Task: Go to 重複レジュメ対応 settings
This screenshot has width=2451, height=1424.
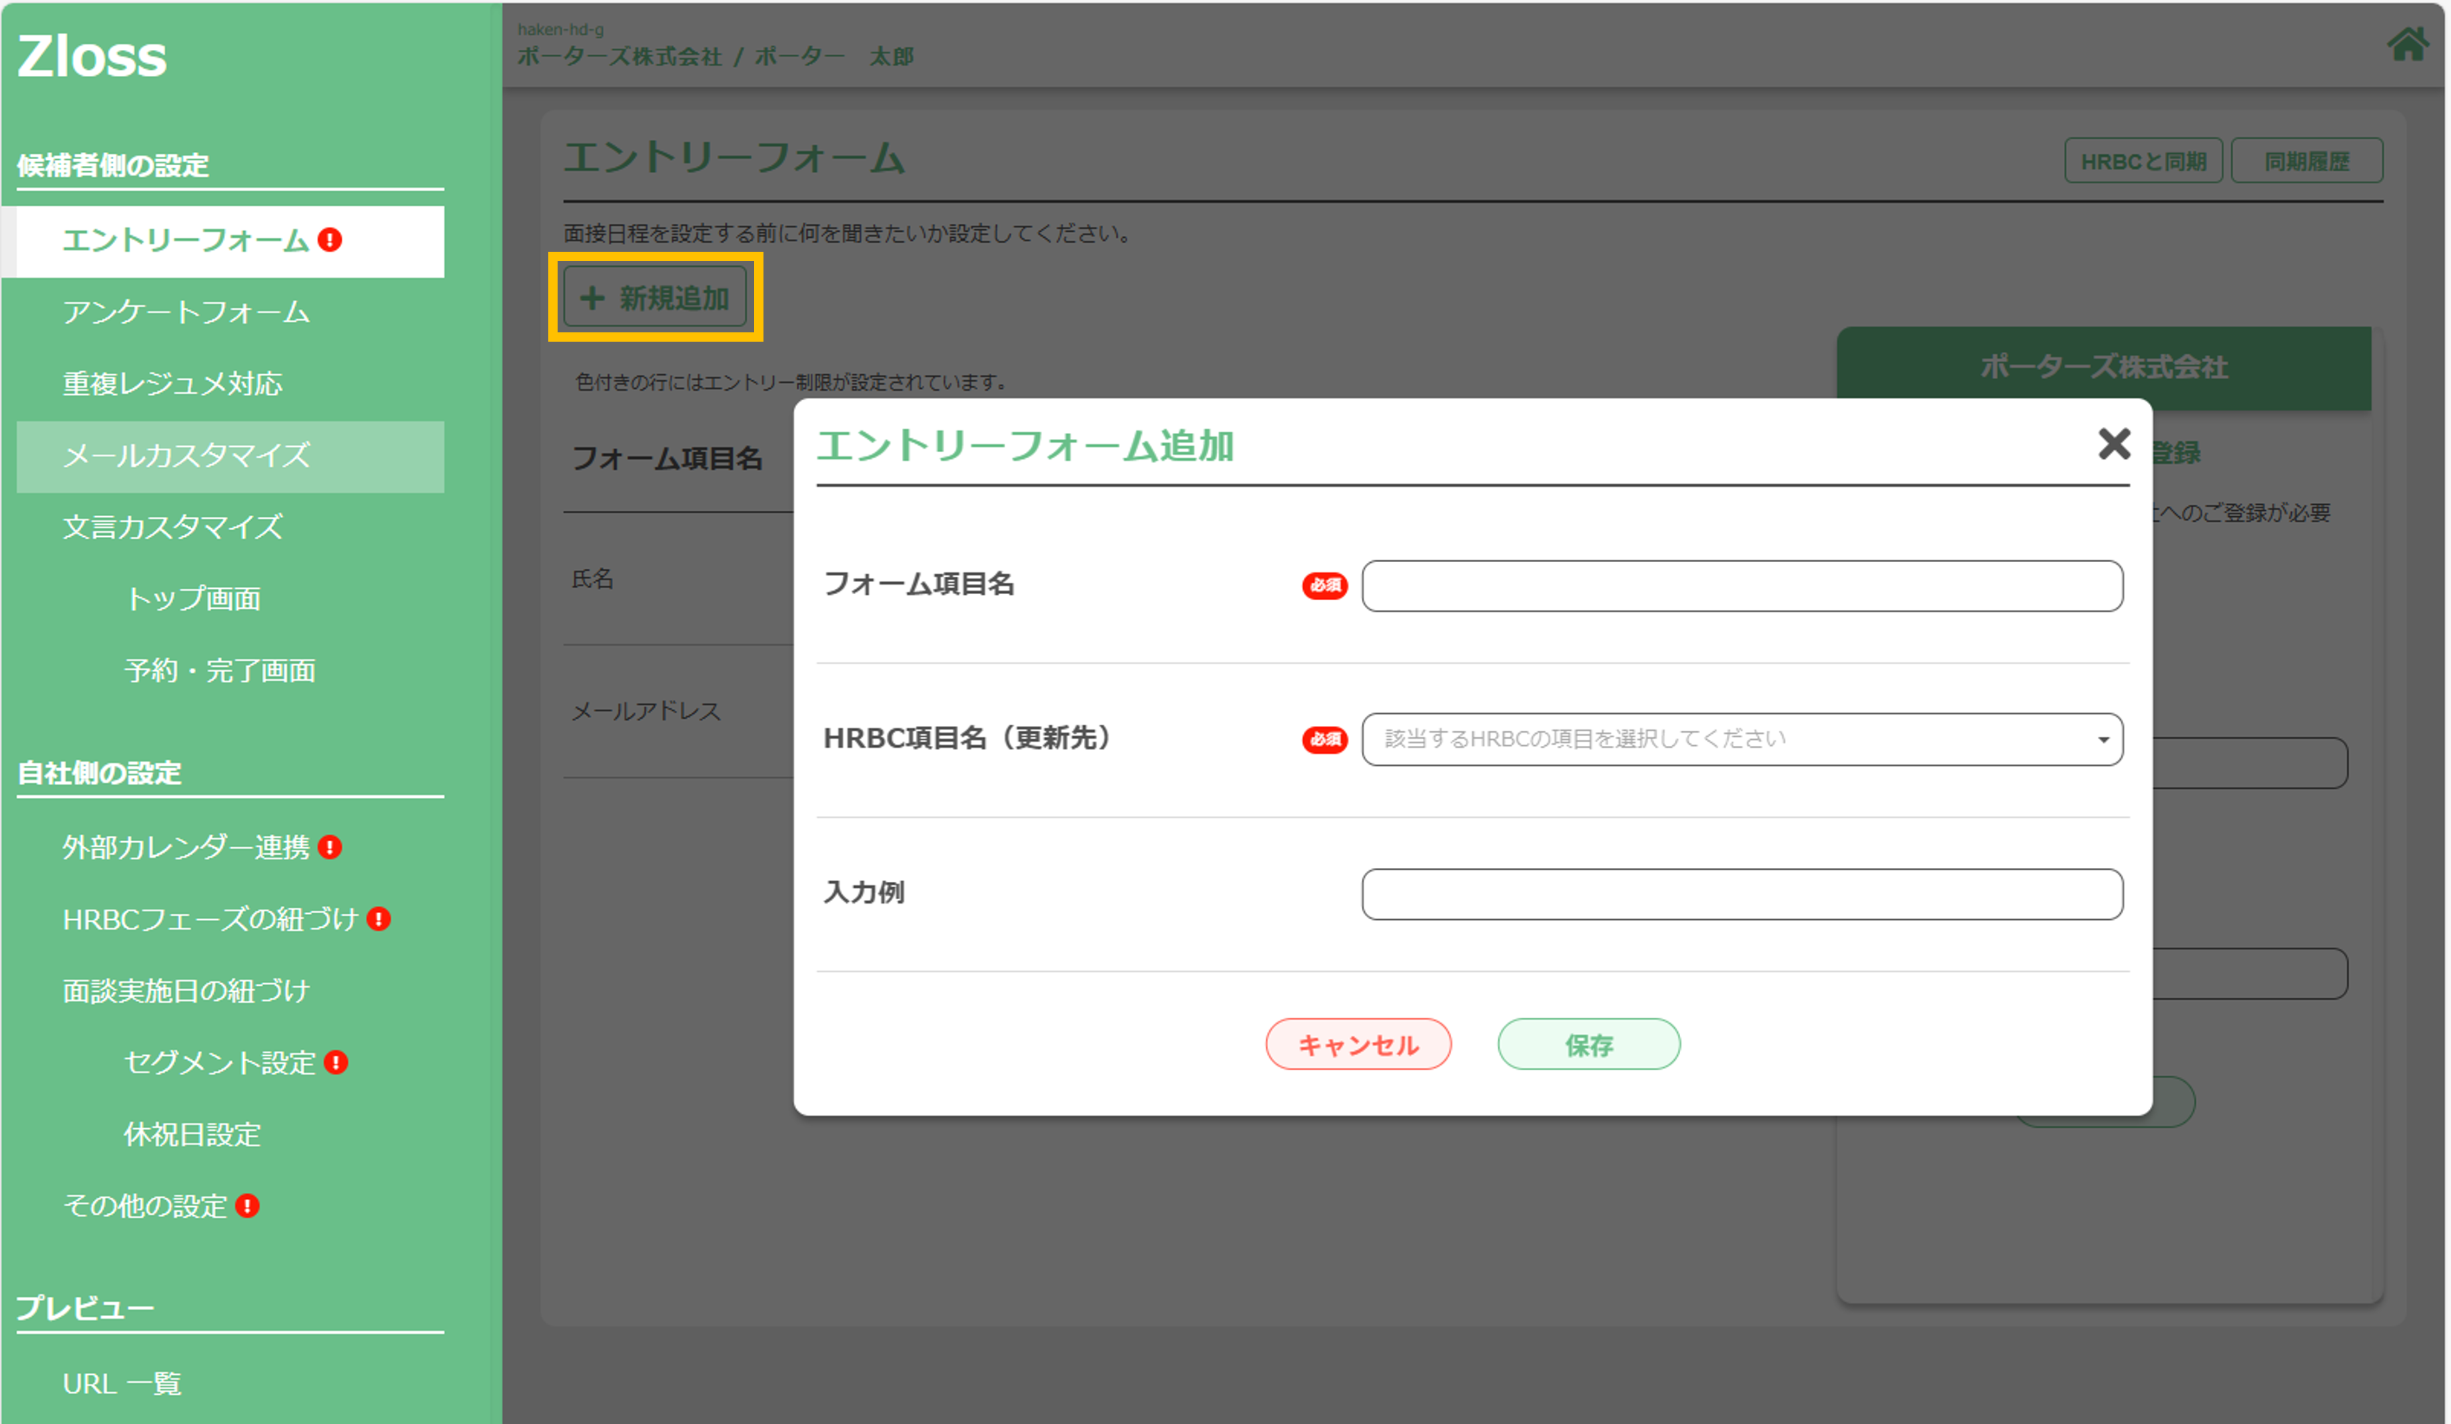Action: [172, 384]
